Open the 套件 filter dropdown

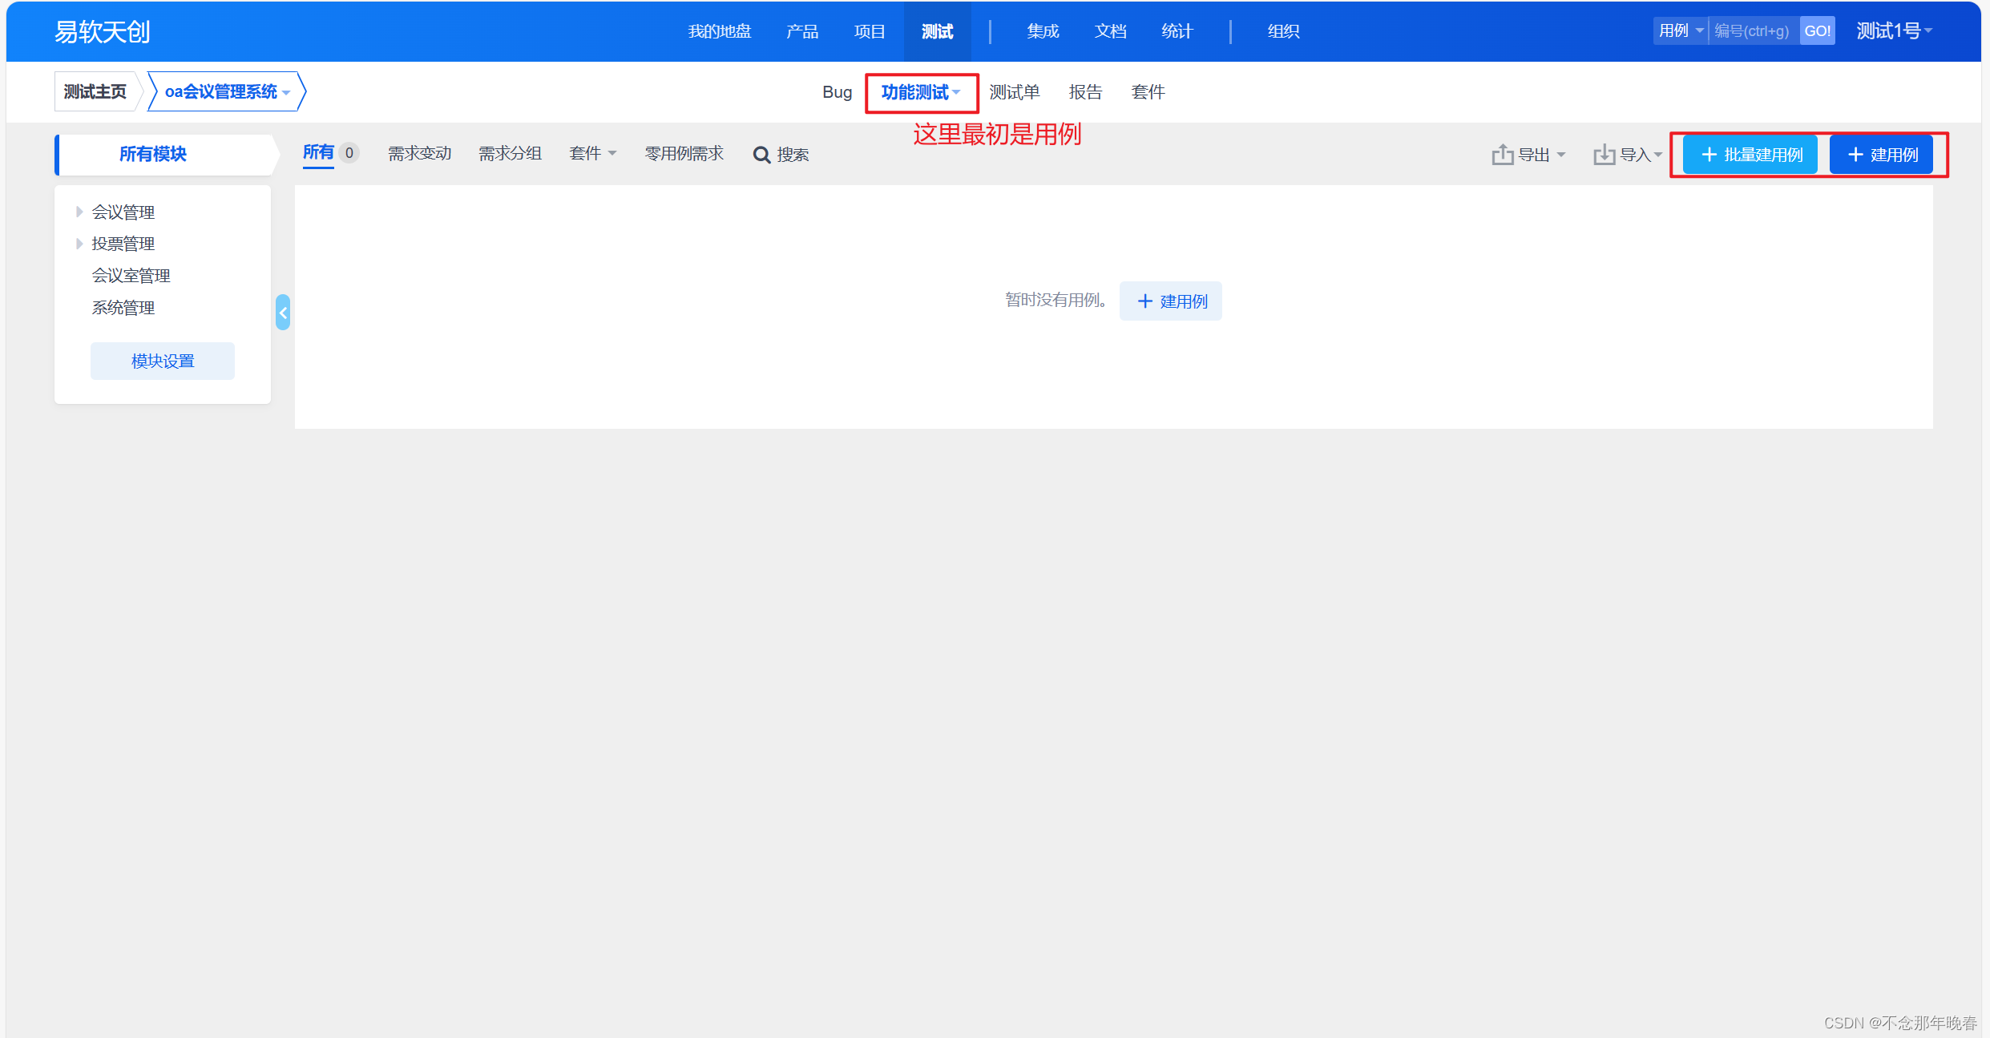[592, 154]
